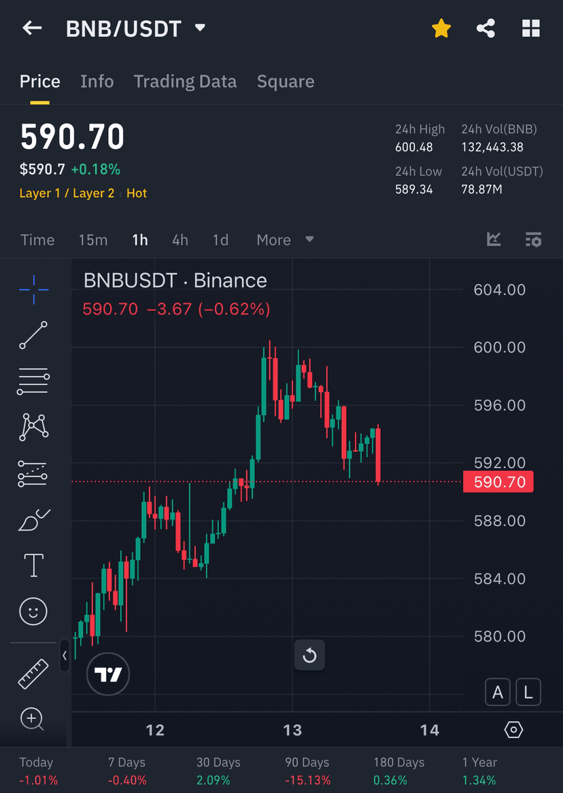Tap the 90 Days -15.13% performance entry
Image resolution: width=563 pixels, height=793 pixels.
[307, 771]
